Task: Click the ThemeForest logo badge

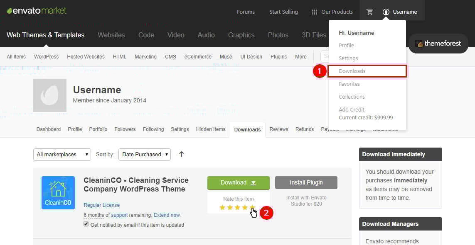Action: [438, 44]
